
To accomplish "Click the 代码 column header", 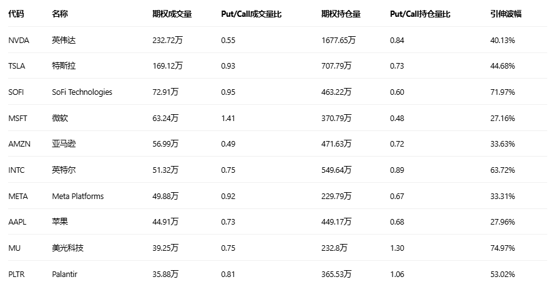I will click(16, 14).
